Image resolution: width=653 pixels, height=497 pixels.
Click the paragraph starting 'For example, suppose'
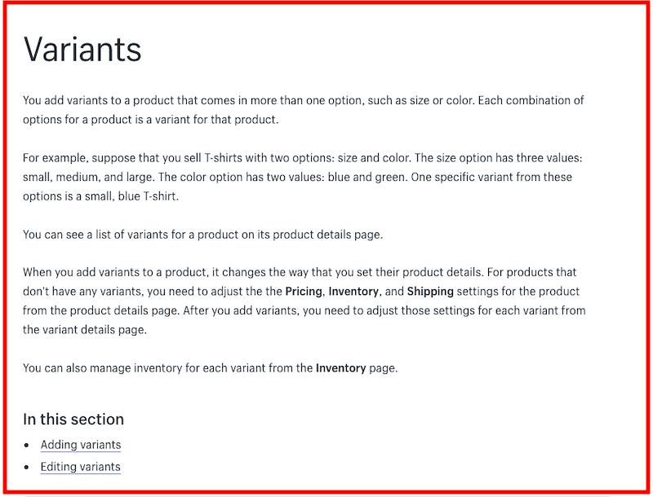tap(302, 177)
